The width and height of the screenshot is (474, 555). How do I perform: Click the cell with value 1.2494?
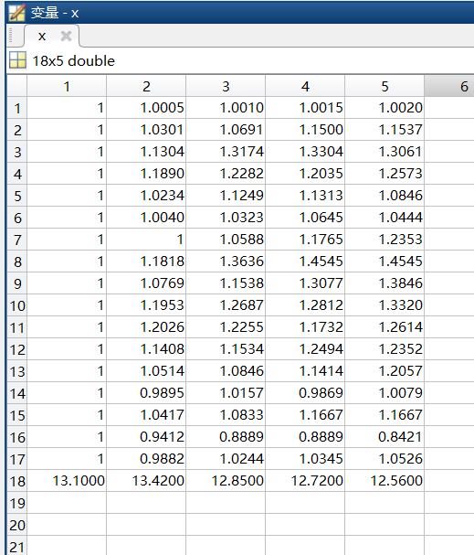305,349
